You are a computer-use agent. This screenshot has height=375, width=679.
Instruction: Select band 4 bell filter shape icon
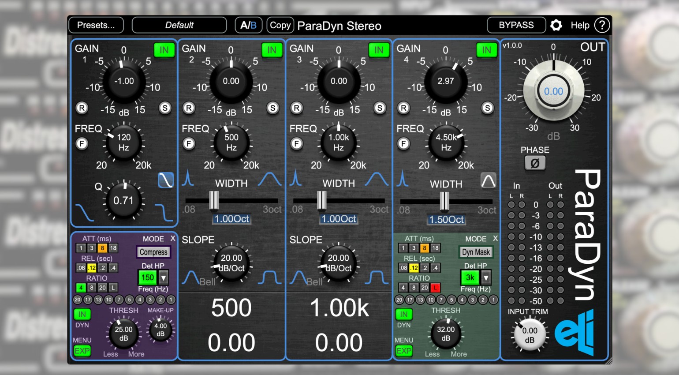pos(488,180)
